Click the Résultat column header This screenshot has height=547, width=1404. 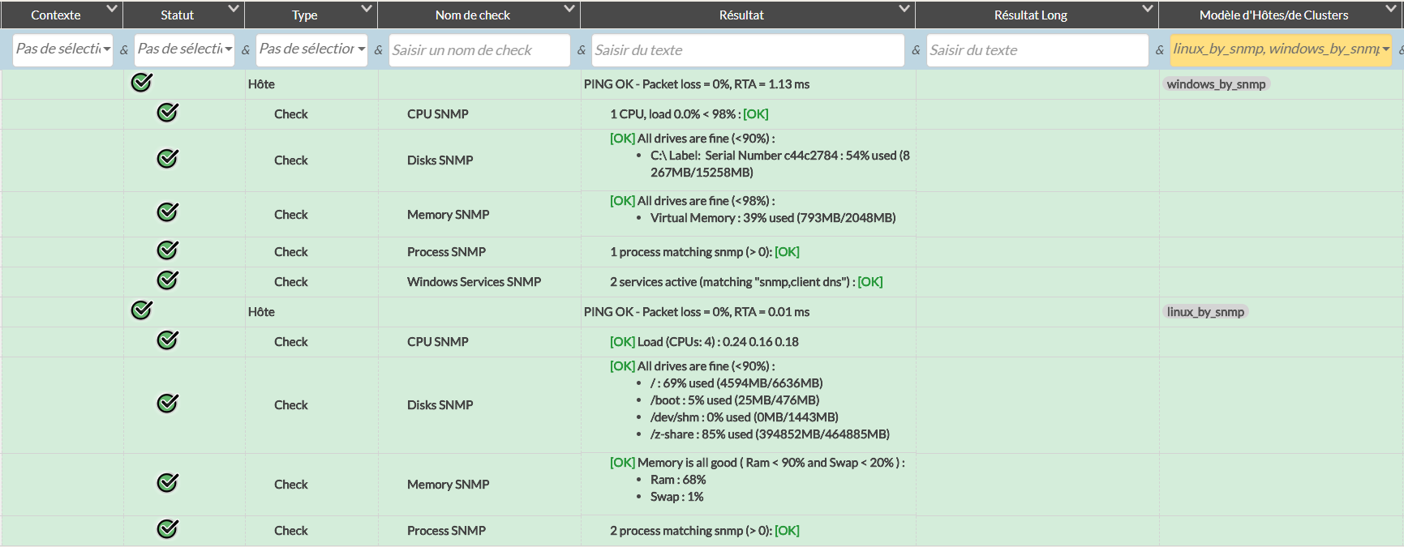point(741,15)
